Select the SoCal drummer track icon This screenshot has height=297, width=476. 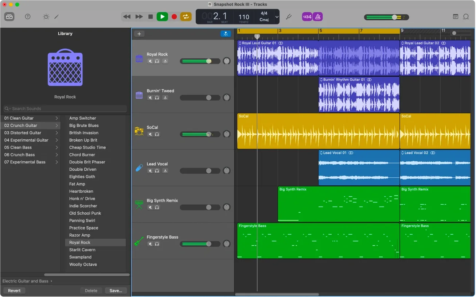click(x=139, y=131)
